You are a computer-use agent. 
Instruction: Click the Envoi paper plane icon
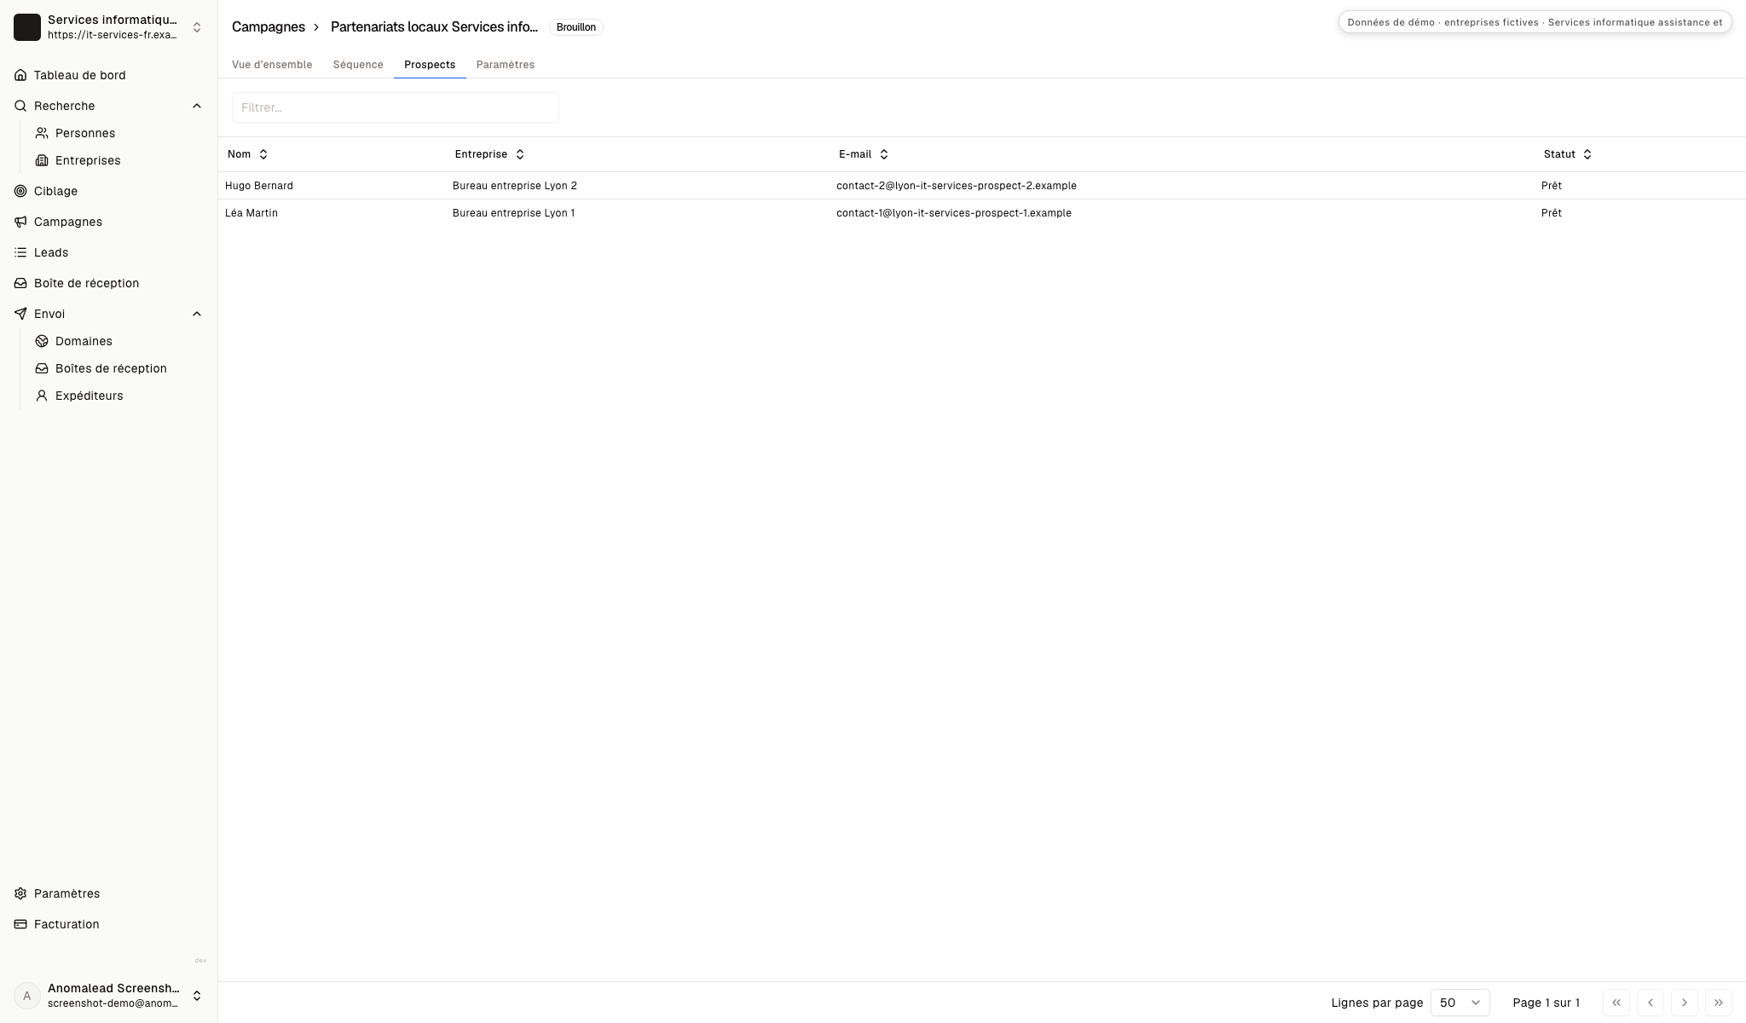click(20, 314)
